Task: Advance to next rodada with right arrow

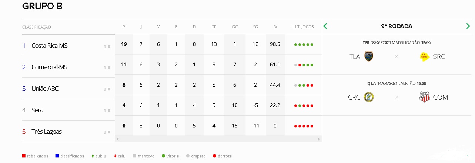Action: [468, 26]
